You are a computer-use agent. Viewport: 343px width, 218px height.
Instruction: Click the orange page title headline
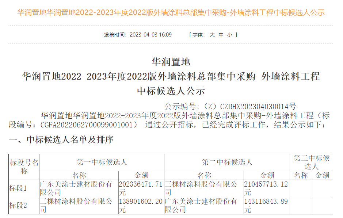tap(171, 13)
